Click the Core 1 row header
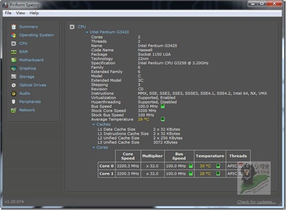The height and width of the screenshot is (210, 286). pos(106,173)
